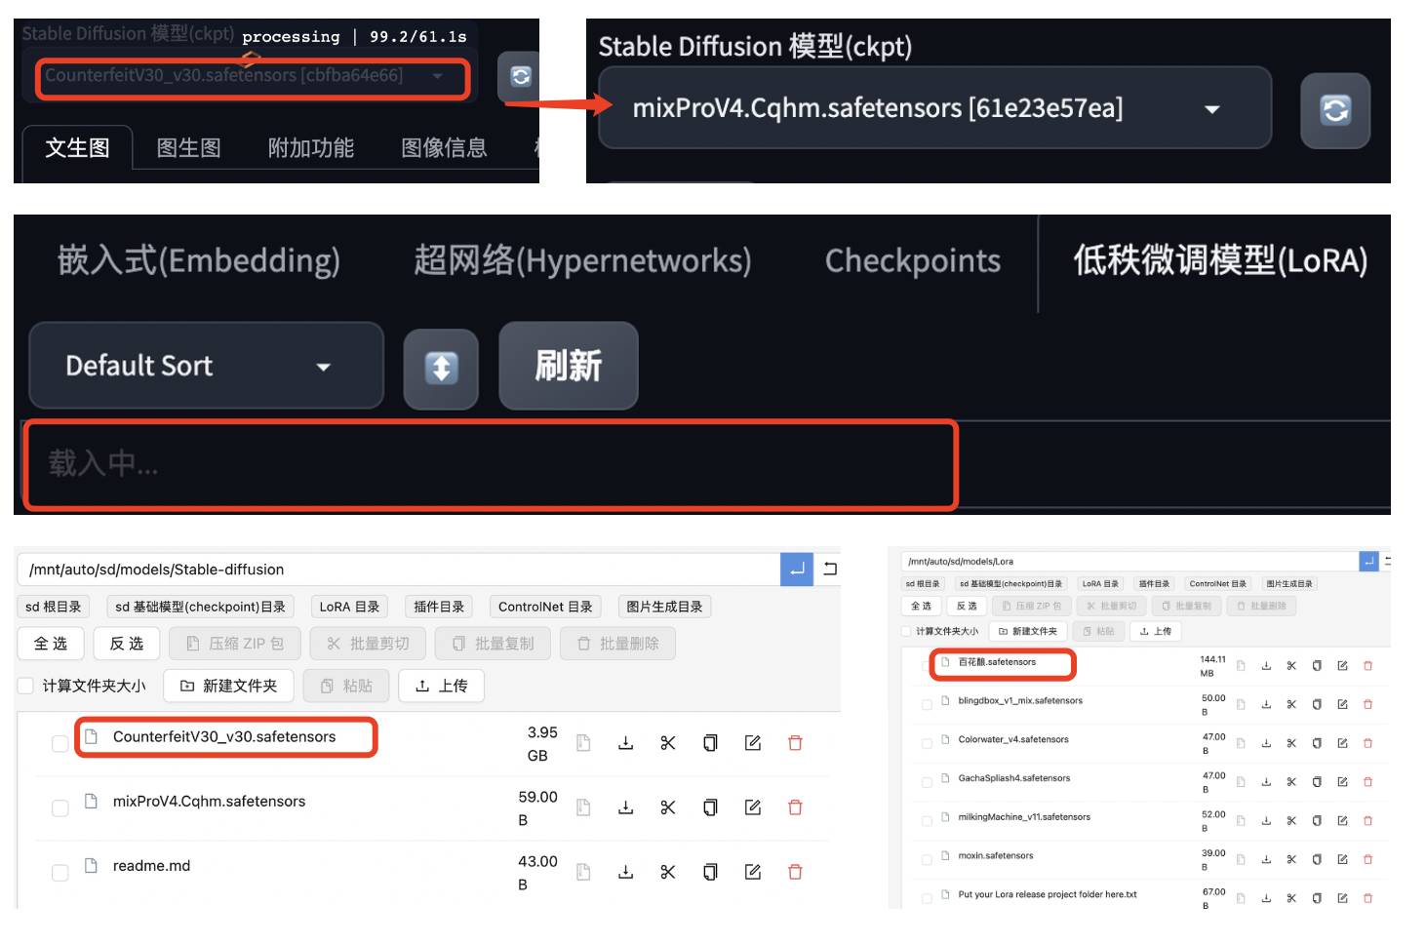
Task: Click file name Put your Lora release project folder here.txt
Action: (x=1047, y=894)
